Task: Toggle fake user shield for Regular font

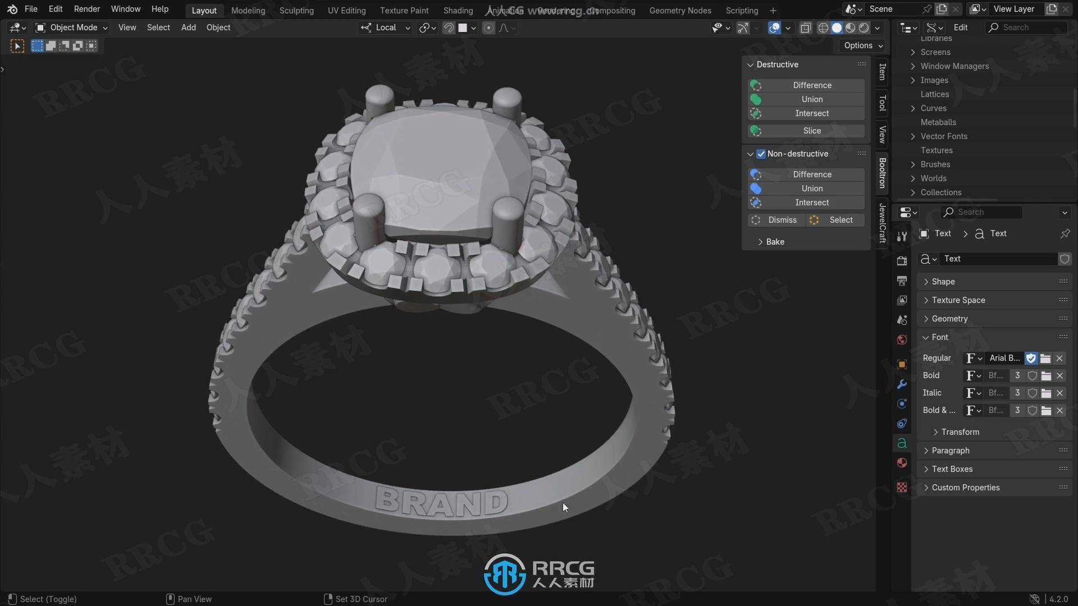Action: coord(1031,358)
